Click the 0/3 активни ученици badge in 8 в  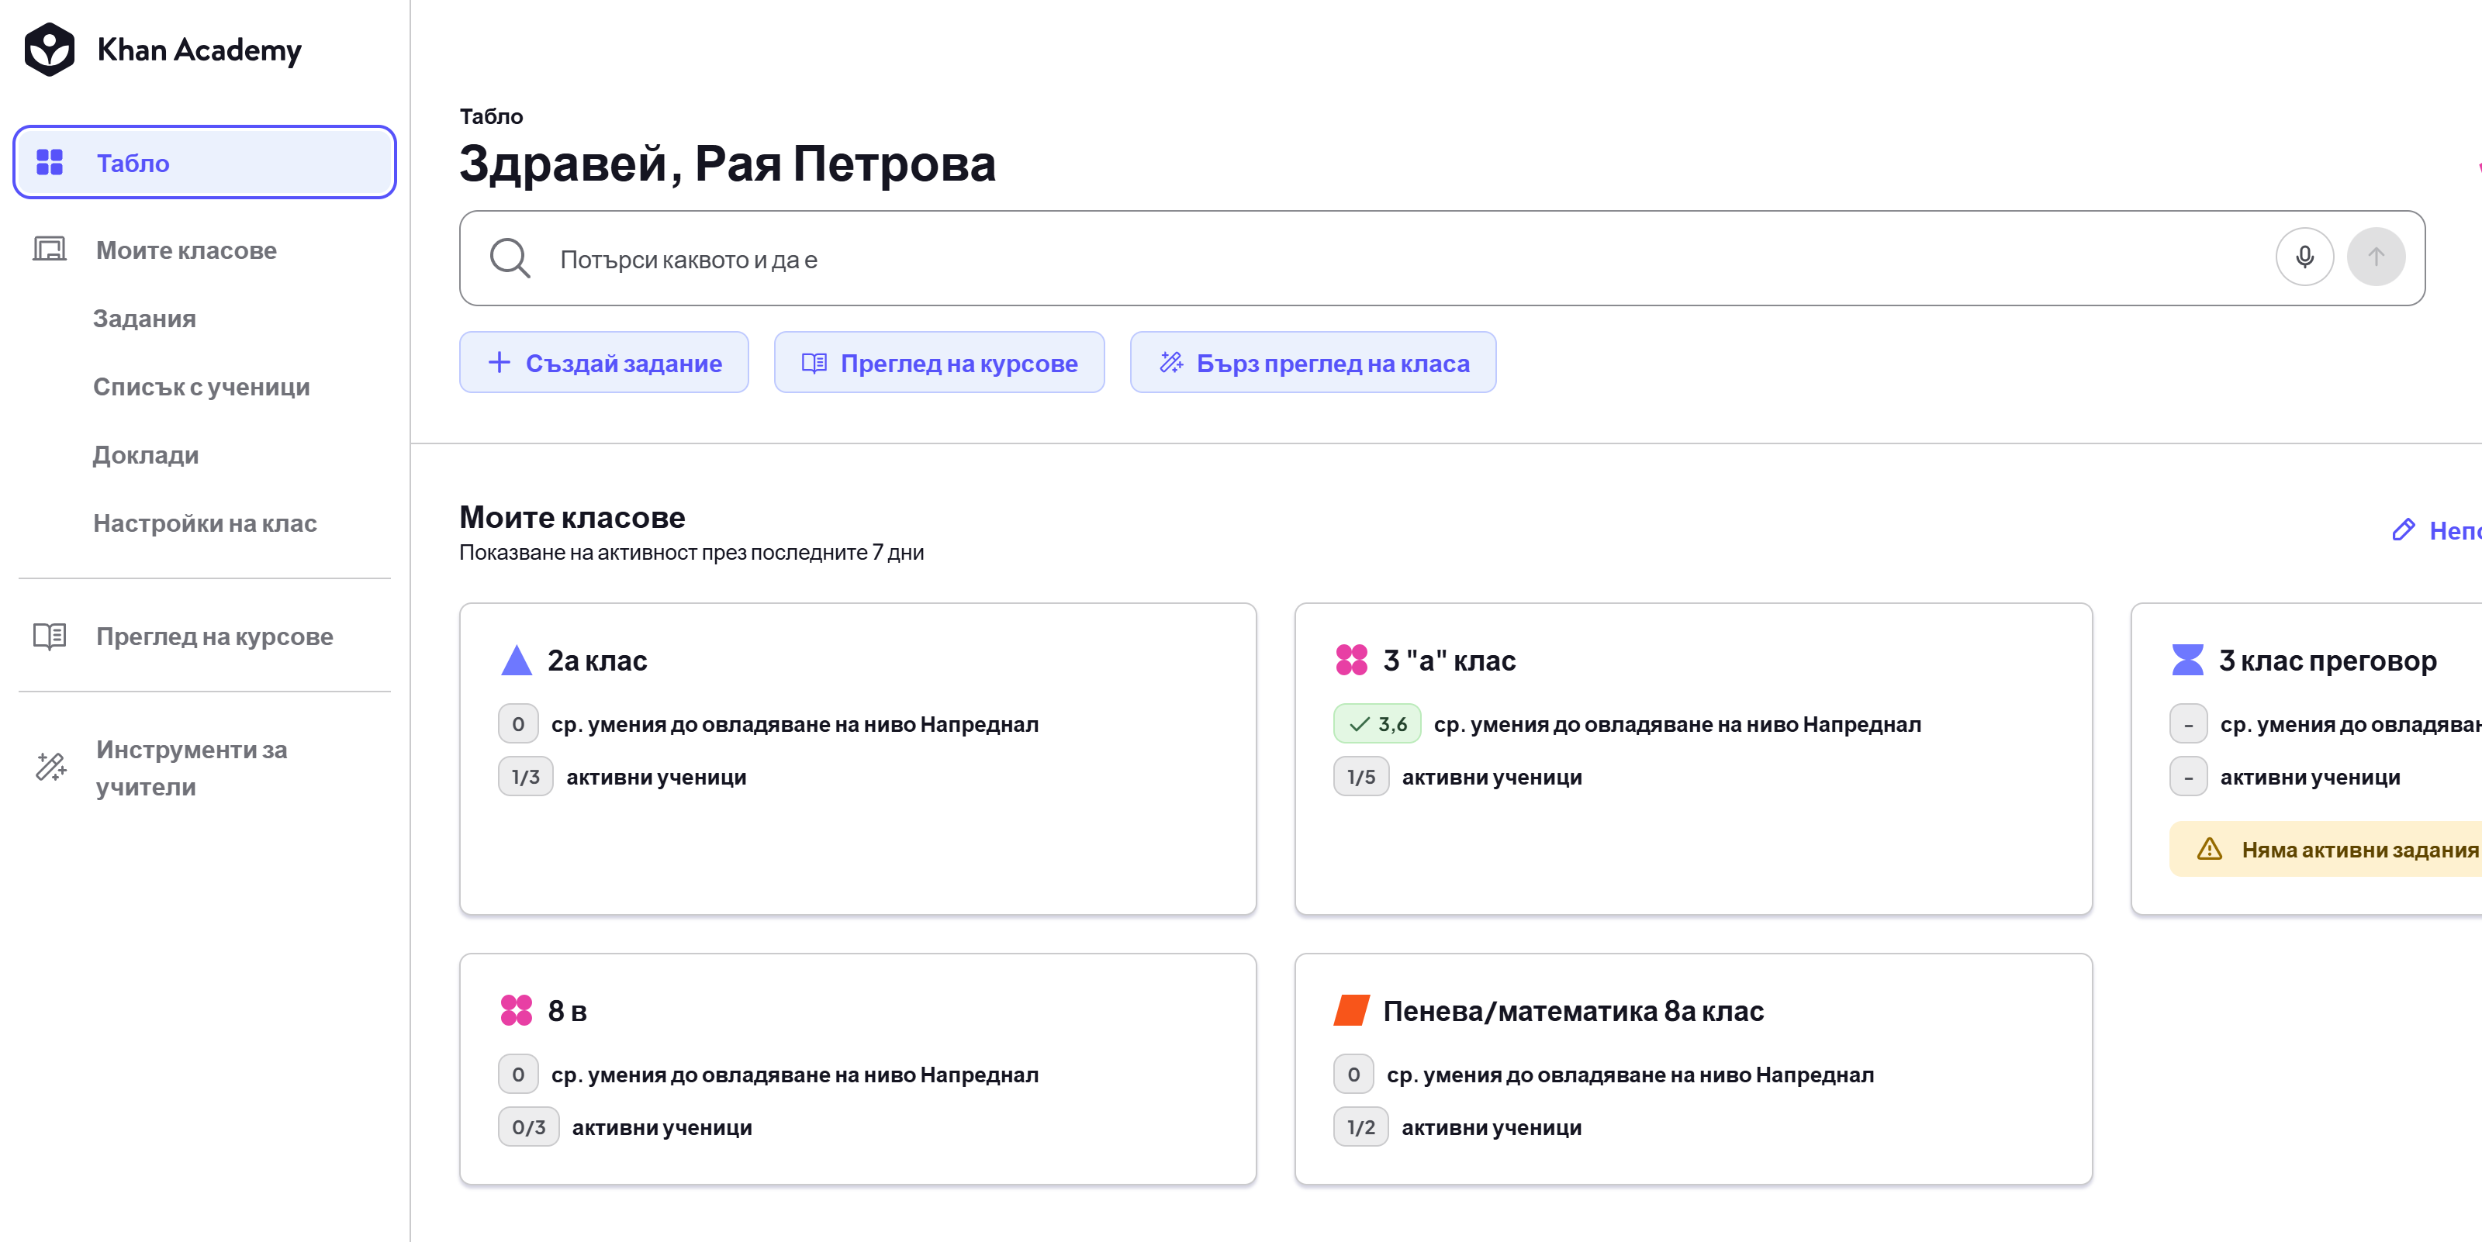coord(528,1127)
